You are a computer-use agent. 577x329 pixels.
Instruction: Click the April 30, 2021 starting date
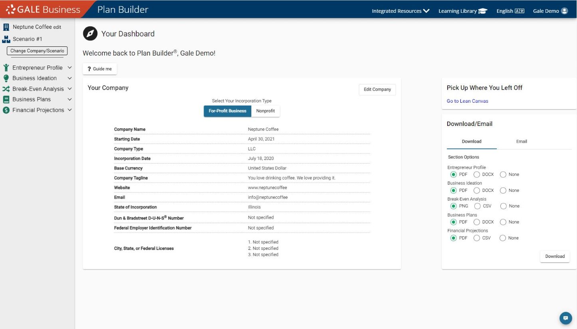pyautogui.click(x=261, y=139)
